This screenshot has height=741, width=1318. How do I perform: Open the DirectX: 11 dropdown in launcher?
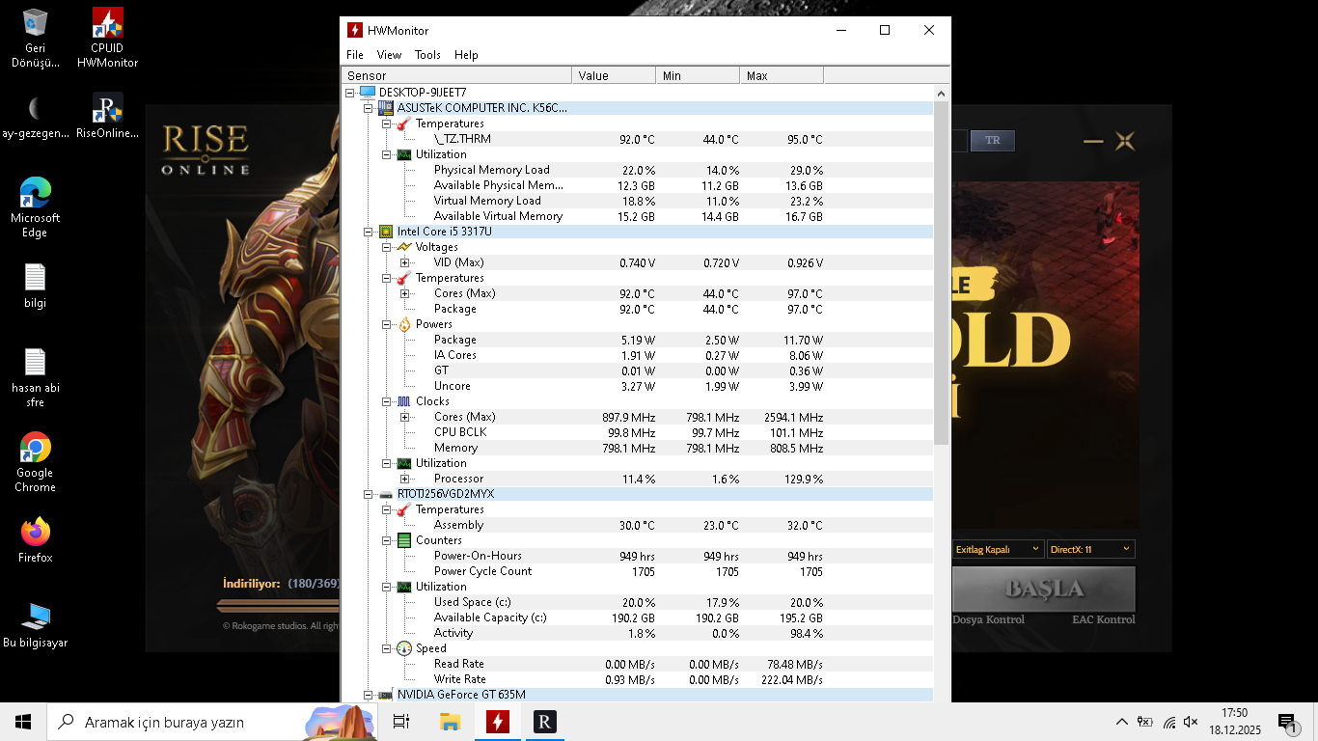point(1090,549)
